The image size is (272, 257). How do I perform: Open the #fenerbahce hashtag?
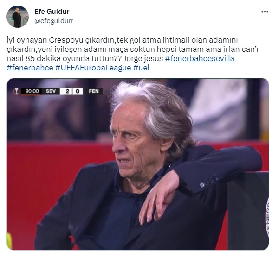[x=30, y=68]
